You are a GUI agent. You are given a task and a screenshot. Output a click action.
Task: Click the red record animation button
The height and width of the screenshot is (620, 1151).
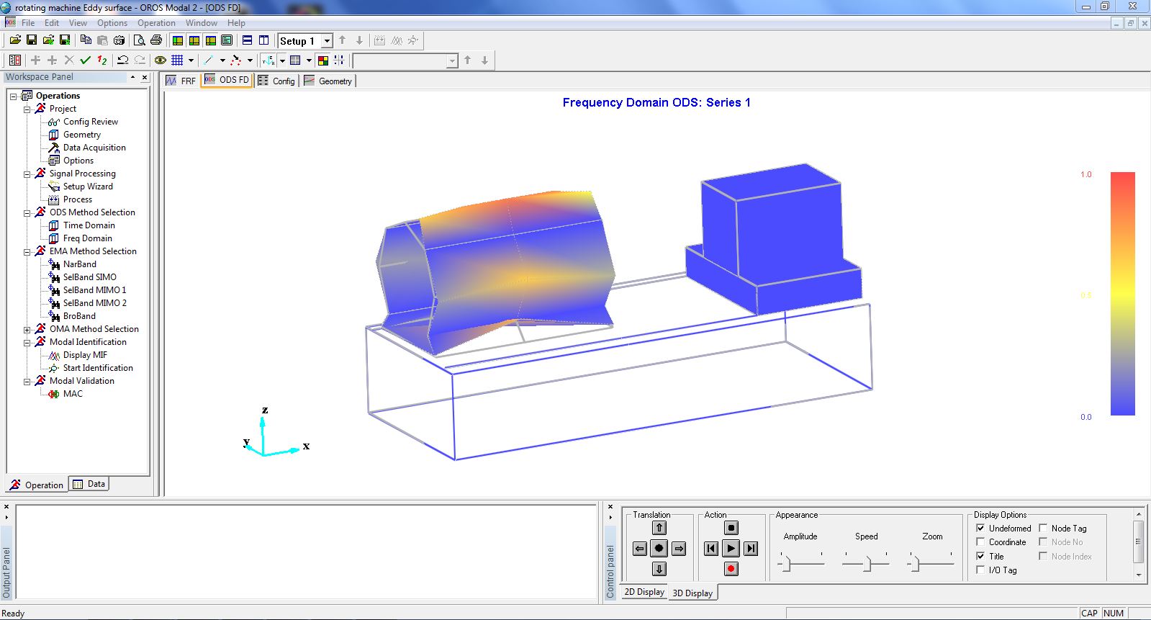(731, 569)
